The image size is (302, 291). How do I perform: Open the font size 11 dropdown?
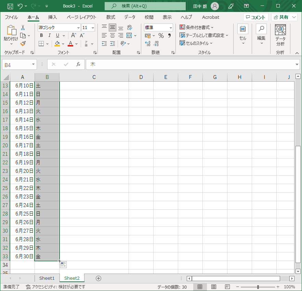[x=93, y=28]
